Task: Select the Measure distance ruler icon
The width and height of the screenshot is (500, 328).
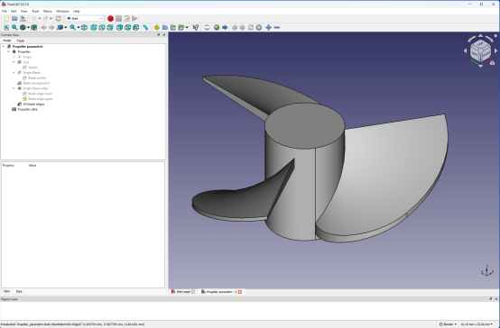Action: [145, 27]
